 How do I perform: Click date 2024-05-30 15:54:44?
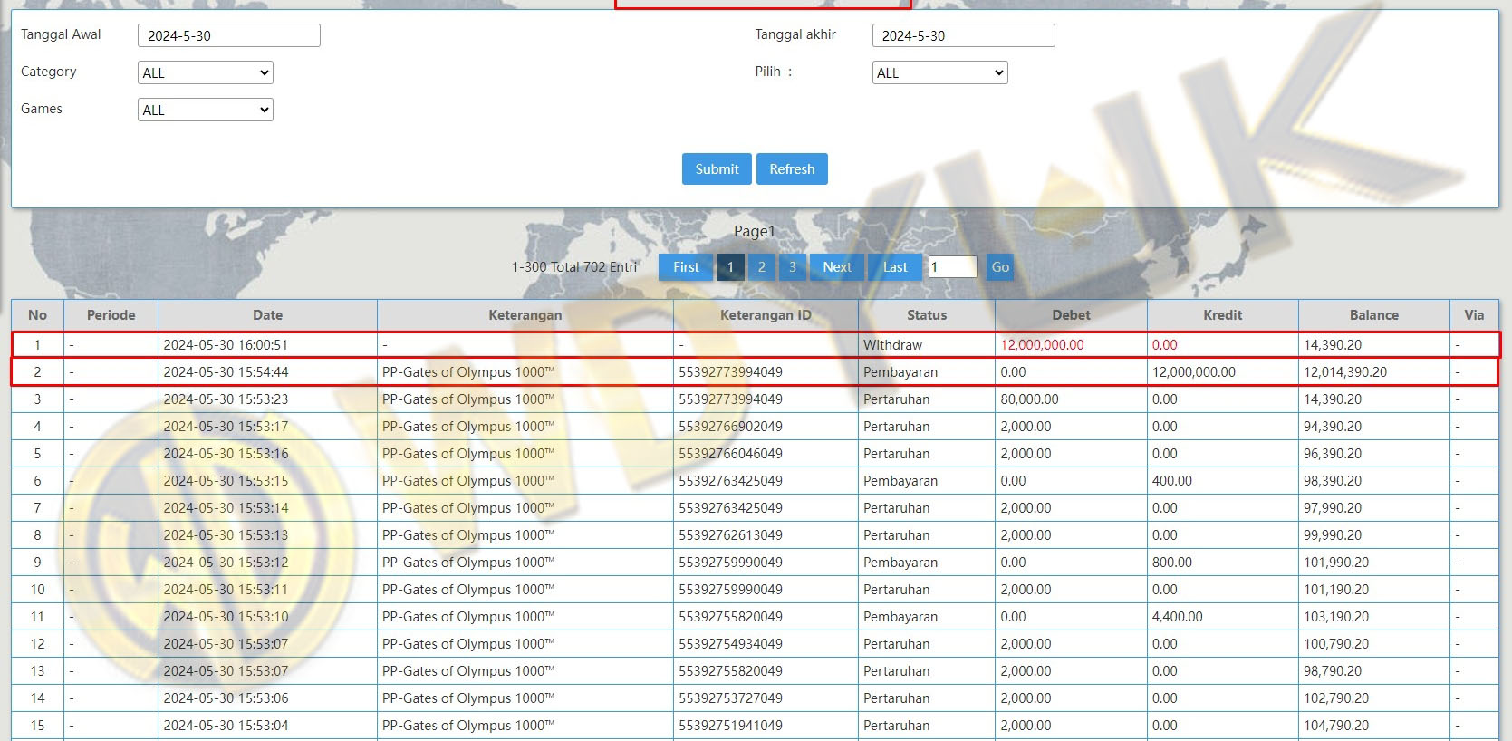point(226,372)
